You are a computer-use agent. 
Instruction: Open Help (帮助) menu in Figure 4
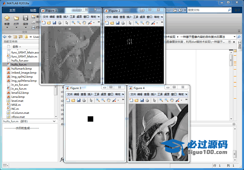[181, 94]
